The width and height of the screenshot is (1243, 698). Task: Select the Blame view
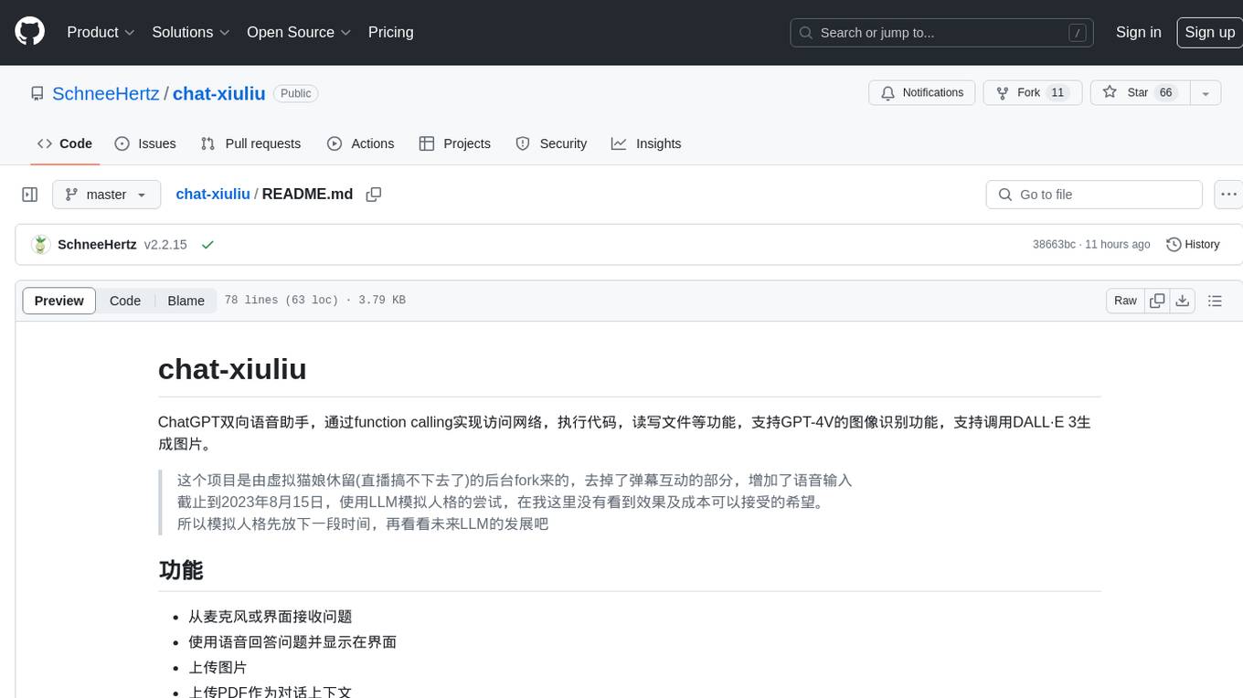(186, 301)
